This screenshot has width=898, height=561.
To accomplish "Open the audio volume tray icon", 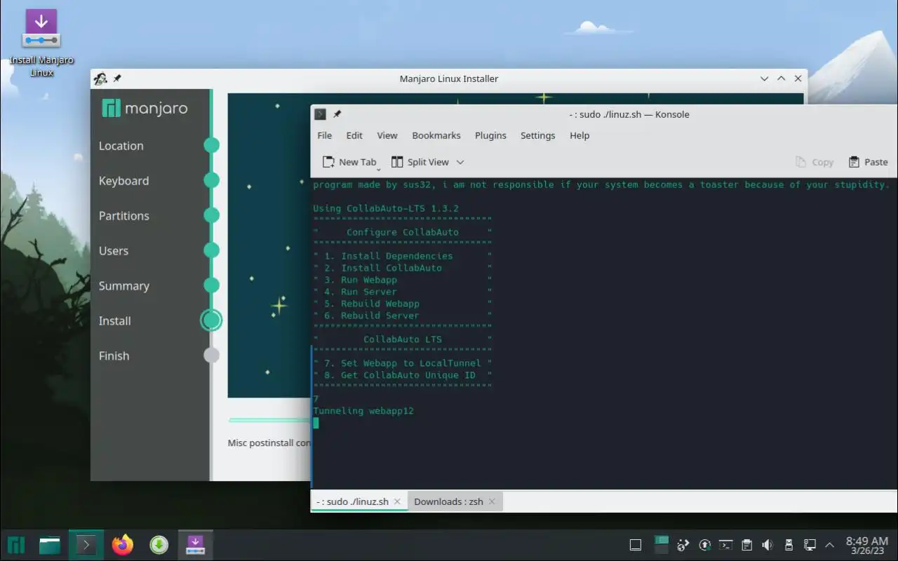I will point(768,545).
